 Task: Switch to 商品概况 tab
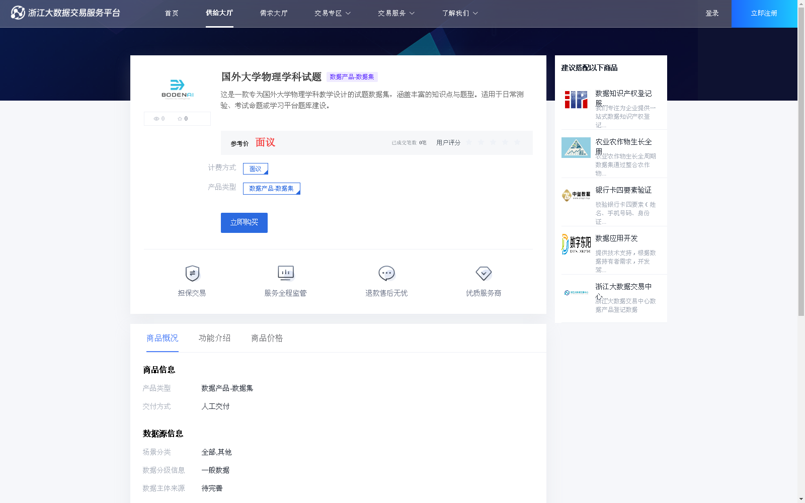pos(163,338)
